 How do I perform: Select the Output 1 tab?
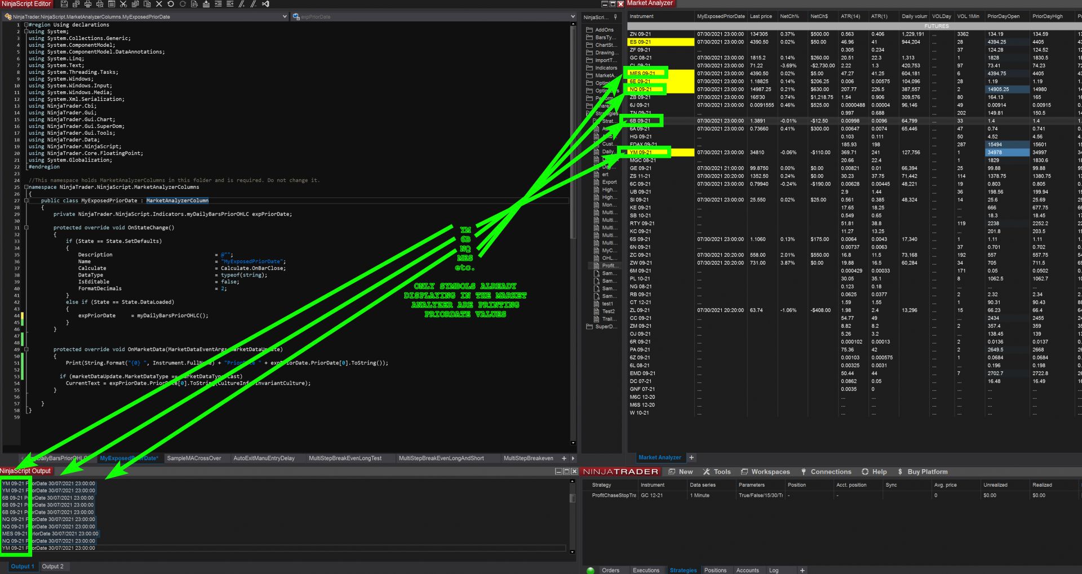[x=23, y=567]
